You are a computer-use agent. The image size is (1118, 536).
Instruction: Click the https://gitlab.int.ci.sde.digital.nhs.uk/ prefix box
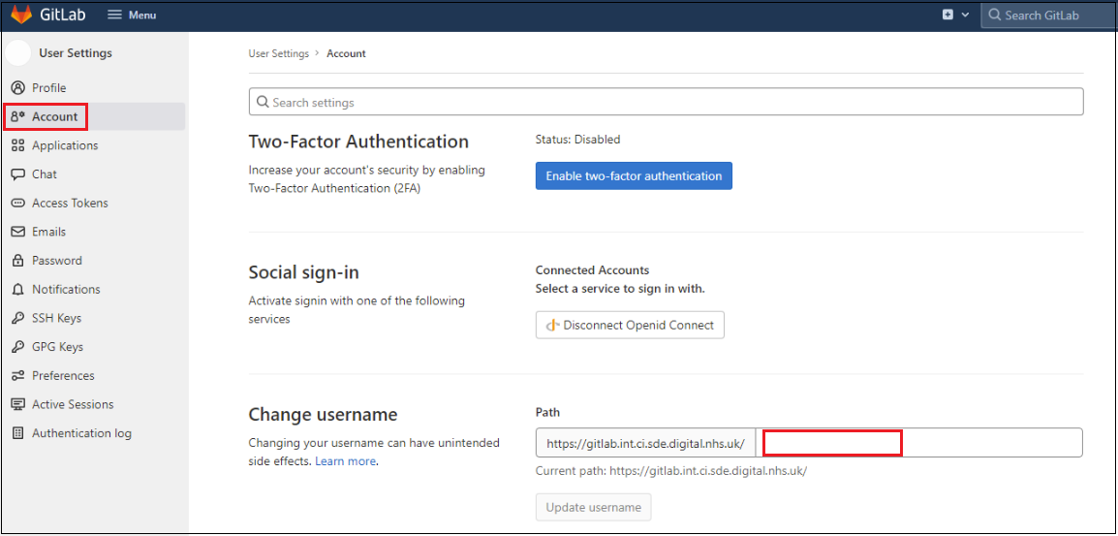tap(646, 443)
